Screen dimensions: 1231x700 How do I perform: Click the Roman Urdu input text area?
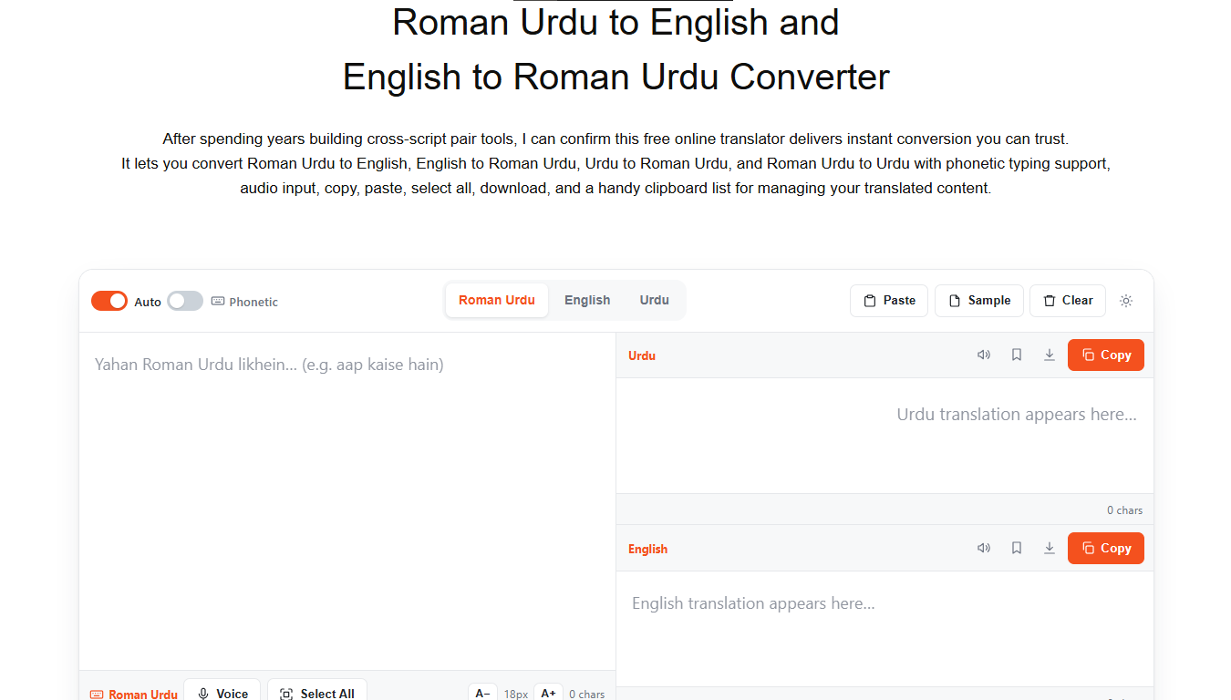pyautogui.click(x=347, y=501)
